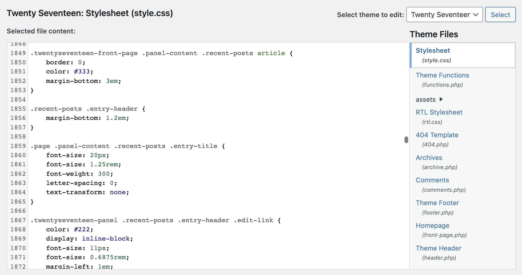The image size is (522, 275).
Task: Open the Comments template file
Action: (432, 180)
